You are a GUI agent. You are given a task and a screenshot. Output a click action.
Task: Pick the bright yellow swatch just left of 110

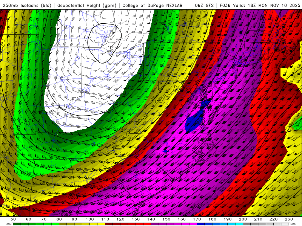point(101,224)
